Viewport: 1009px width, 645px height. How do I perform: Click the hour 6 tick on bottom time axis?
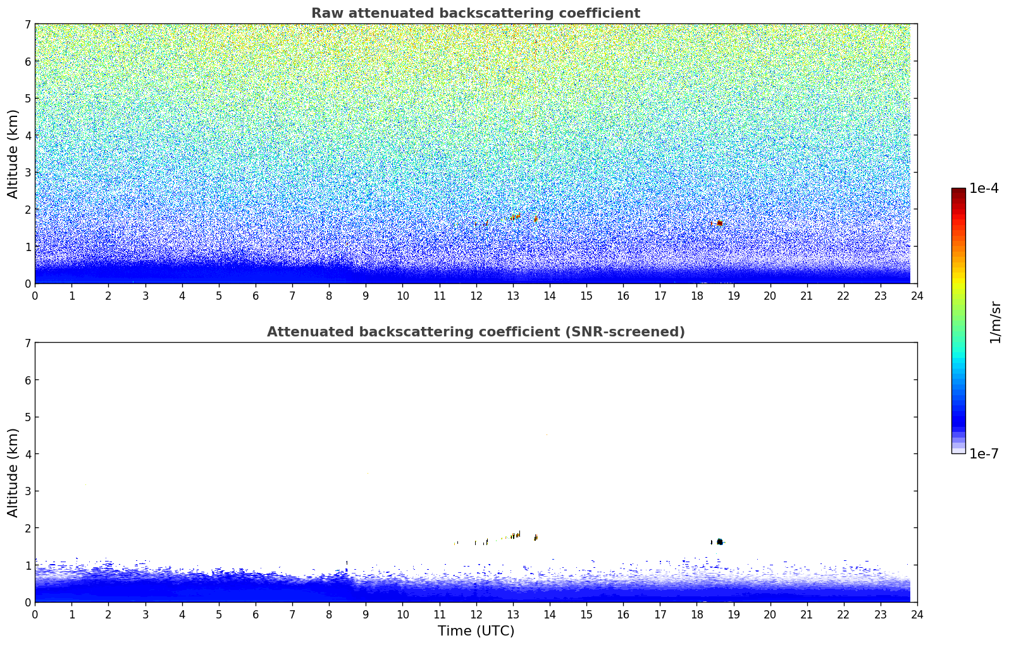256,614
